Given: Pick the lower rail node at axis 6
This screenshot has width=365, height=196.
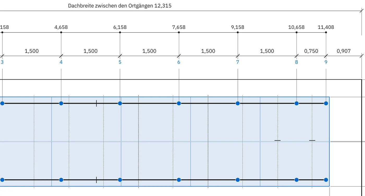Looking at the screenshot, I should pyautogui.click(x=179, y=180).
